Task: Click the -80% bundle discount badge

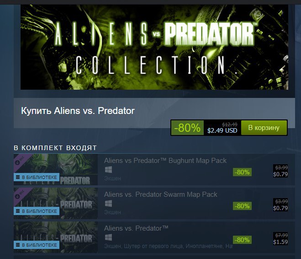Action: click(x=187, y=128)
